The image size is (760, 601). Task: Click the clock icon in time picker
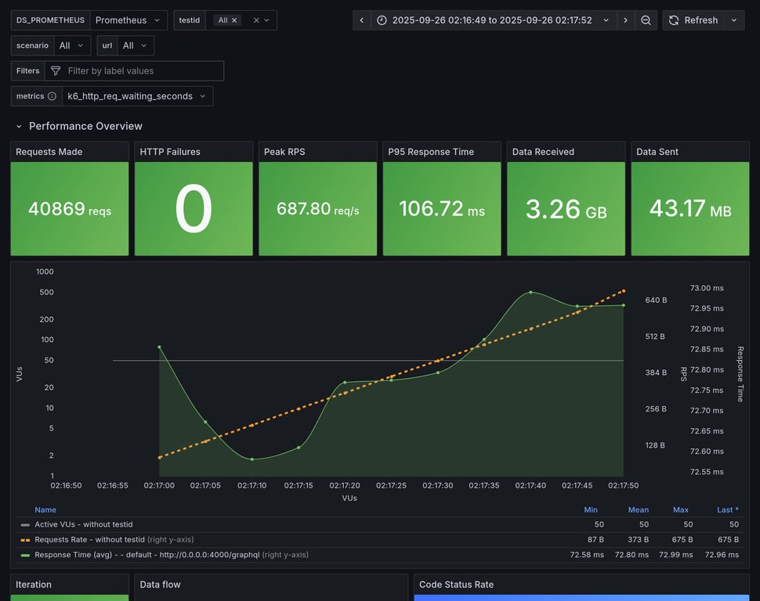click(382, 20)
